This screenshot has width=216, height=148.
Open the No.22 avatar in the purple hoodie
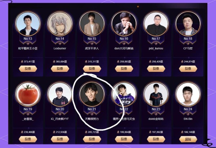click(x=124, y=94)
